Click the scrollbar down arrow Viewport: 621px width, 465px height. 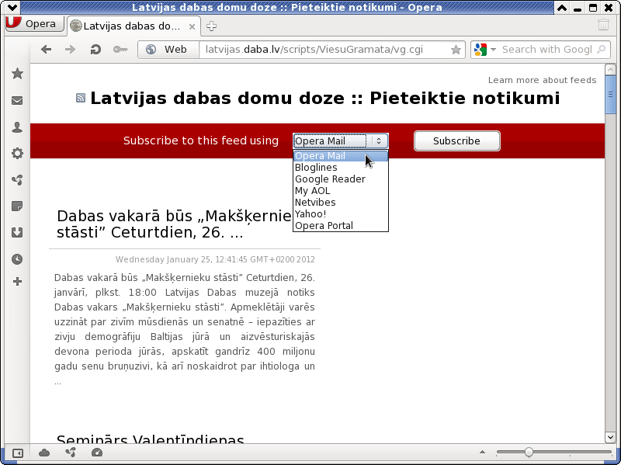click(610, 437)
